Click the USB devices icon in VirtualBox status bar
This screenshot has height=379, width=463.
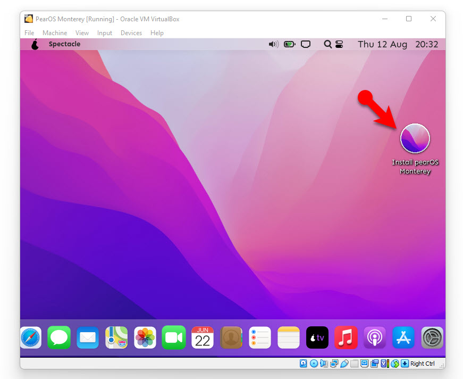pos(344,364)
